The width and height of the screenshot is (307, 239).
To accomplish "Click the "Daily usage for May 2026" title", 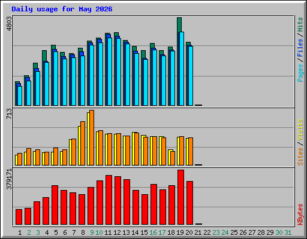I will [62, 9].
